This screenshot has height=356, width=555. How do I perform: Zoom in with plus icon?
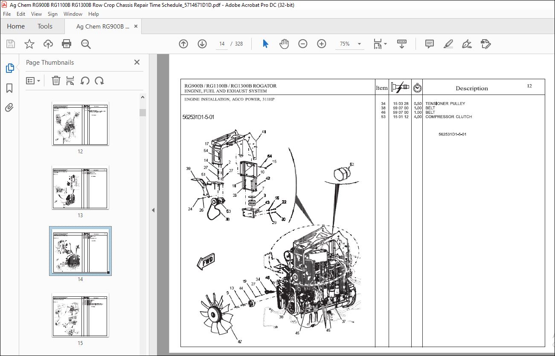pyautogui.click(x=322, y=44)
